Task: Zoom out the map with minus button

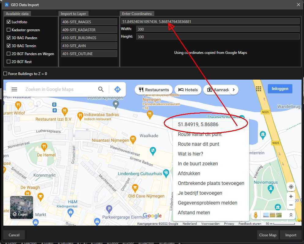Action: (x=291, y=205)
